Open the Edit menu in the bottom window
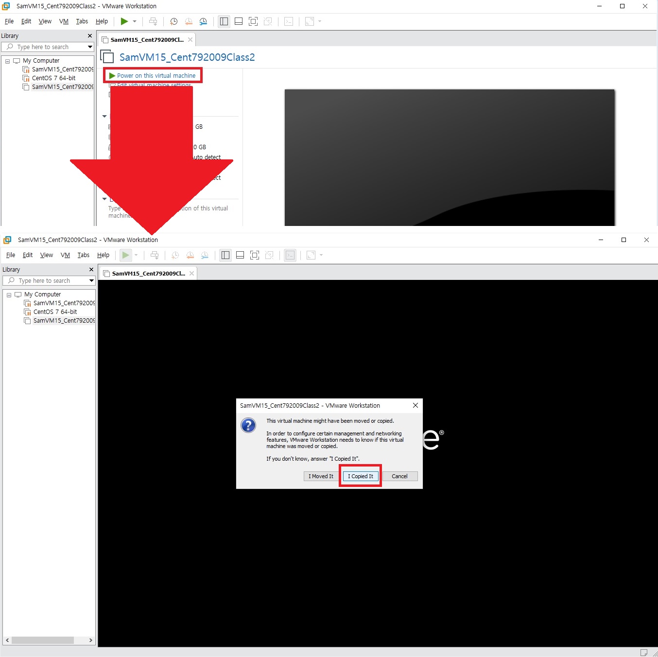This screenshot has height=657, width=658. [x=28, y=255]
